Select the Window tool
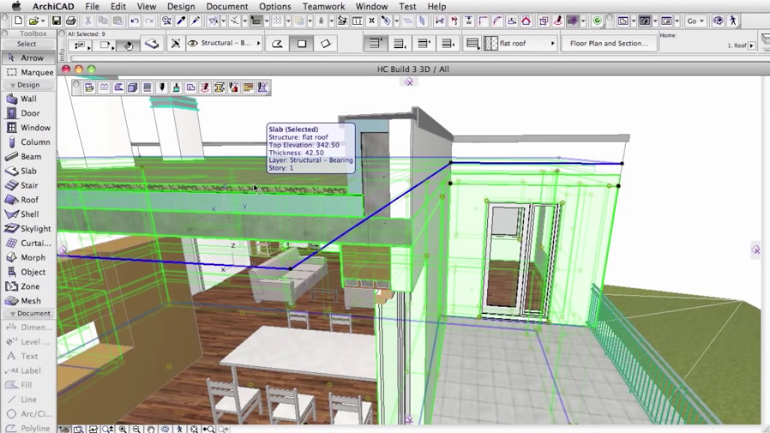 click(28, 127)
